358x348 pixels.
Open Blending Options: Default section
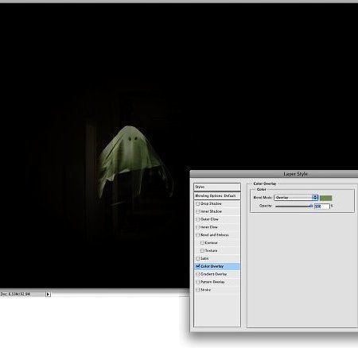pos(217,195)
